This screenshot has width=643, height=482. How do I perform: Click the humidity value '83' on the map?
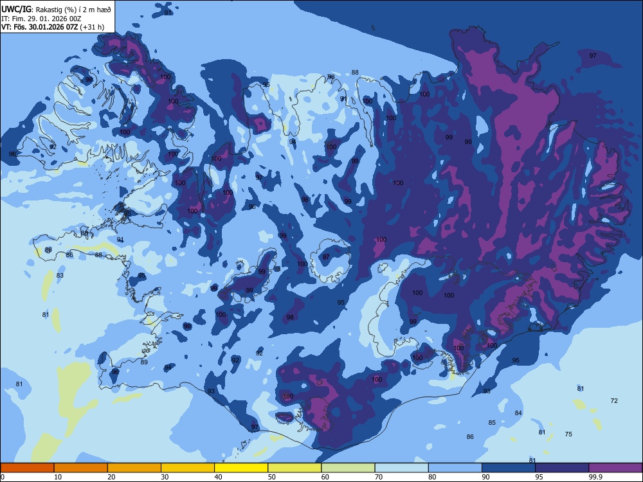(60, 276)
